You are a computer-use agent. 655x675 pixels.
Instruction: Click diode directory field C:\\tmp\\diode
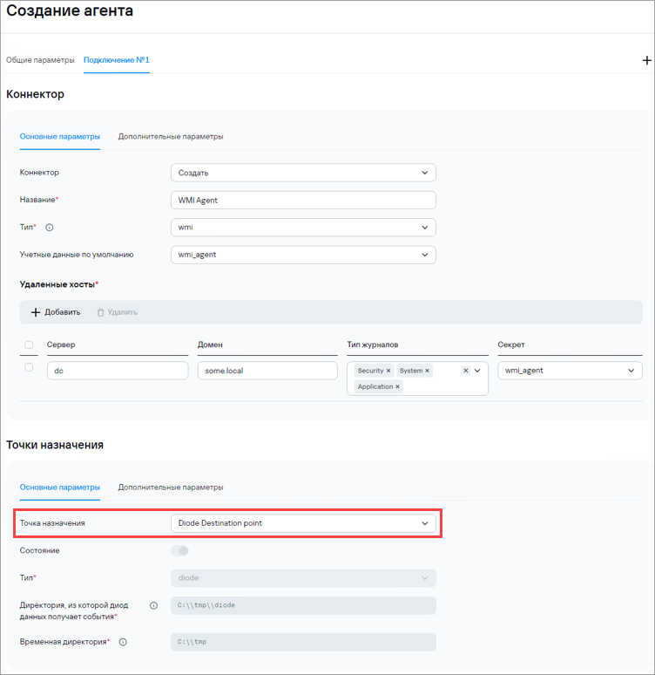click(x=303, y=606)
